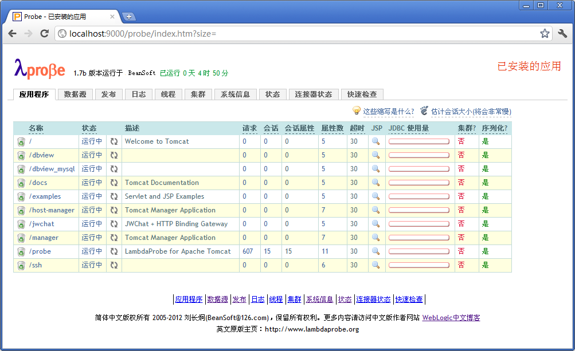The image size is (575, 351).
Task: Go back using the browser back arrow
Action: point(13,33)
